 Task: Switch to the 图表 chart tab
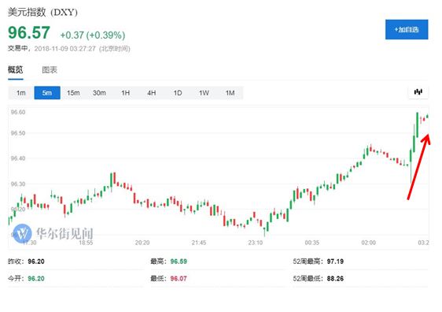coord(50,70)
